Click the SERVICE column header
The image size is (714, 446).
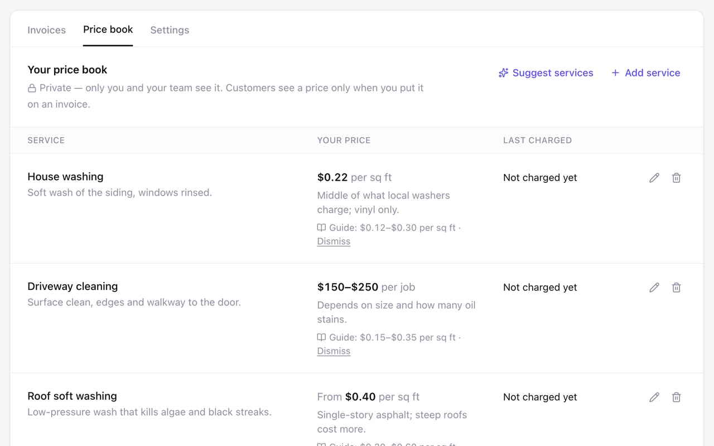click(x=46, y=140)
